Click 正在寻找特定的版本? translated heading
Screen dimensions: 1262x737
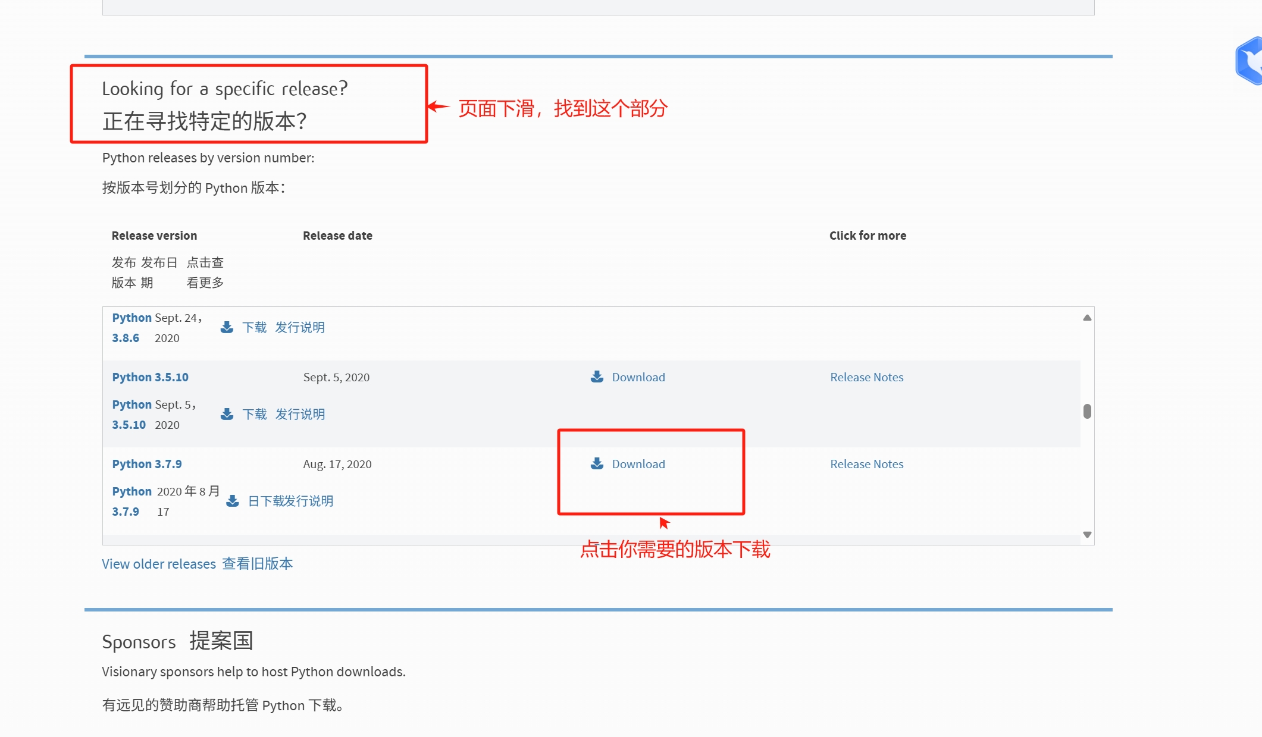(x=205, y=121)
